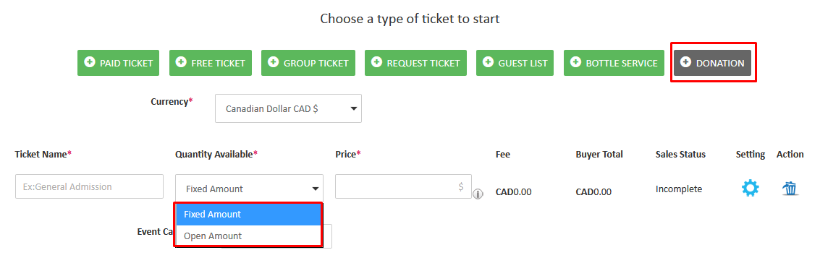Add a Request Ticket
The height and width of the screenshot is (276, 820).
click(x=415, y=63)
